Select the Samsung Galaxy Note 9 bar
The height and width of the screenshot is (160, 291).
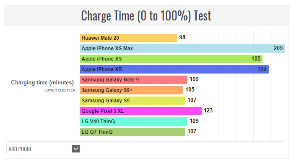tap(134, 80)
